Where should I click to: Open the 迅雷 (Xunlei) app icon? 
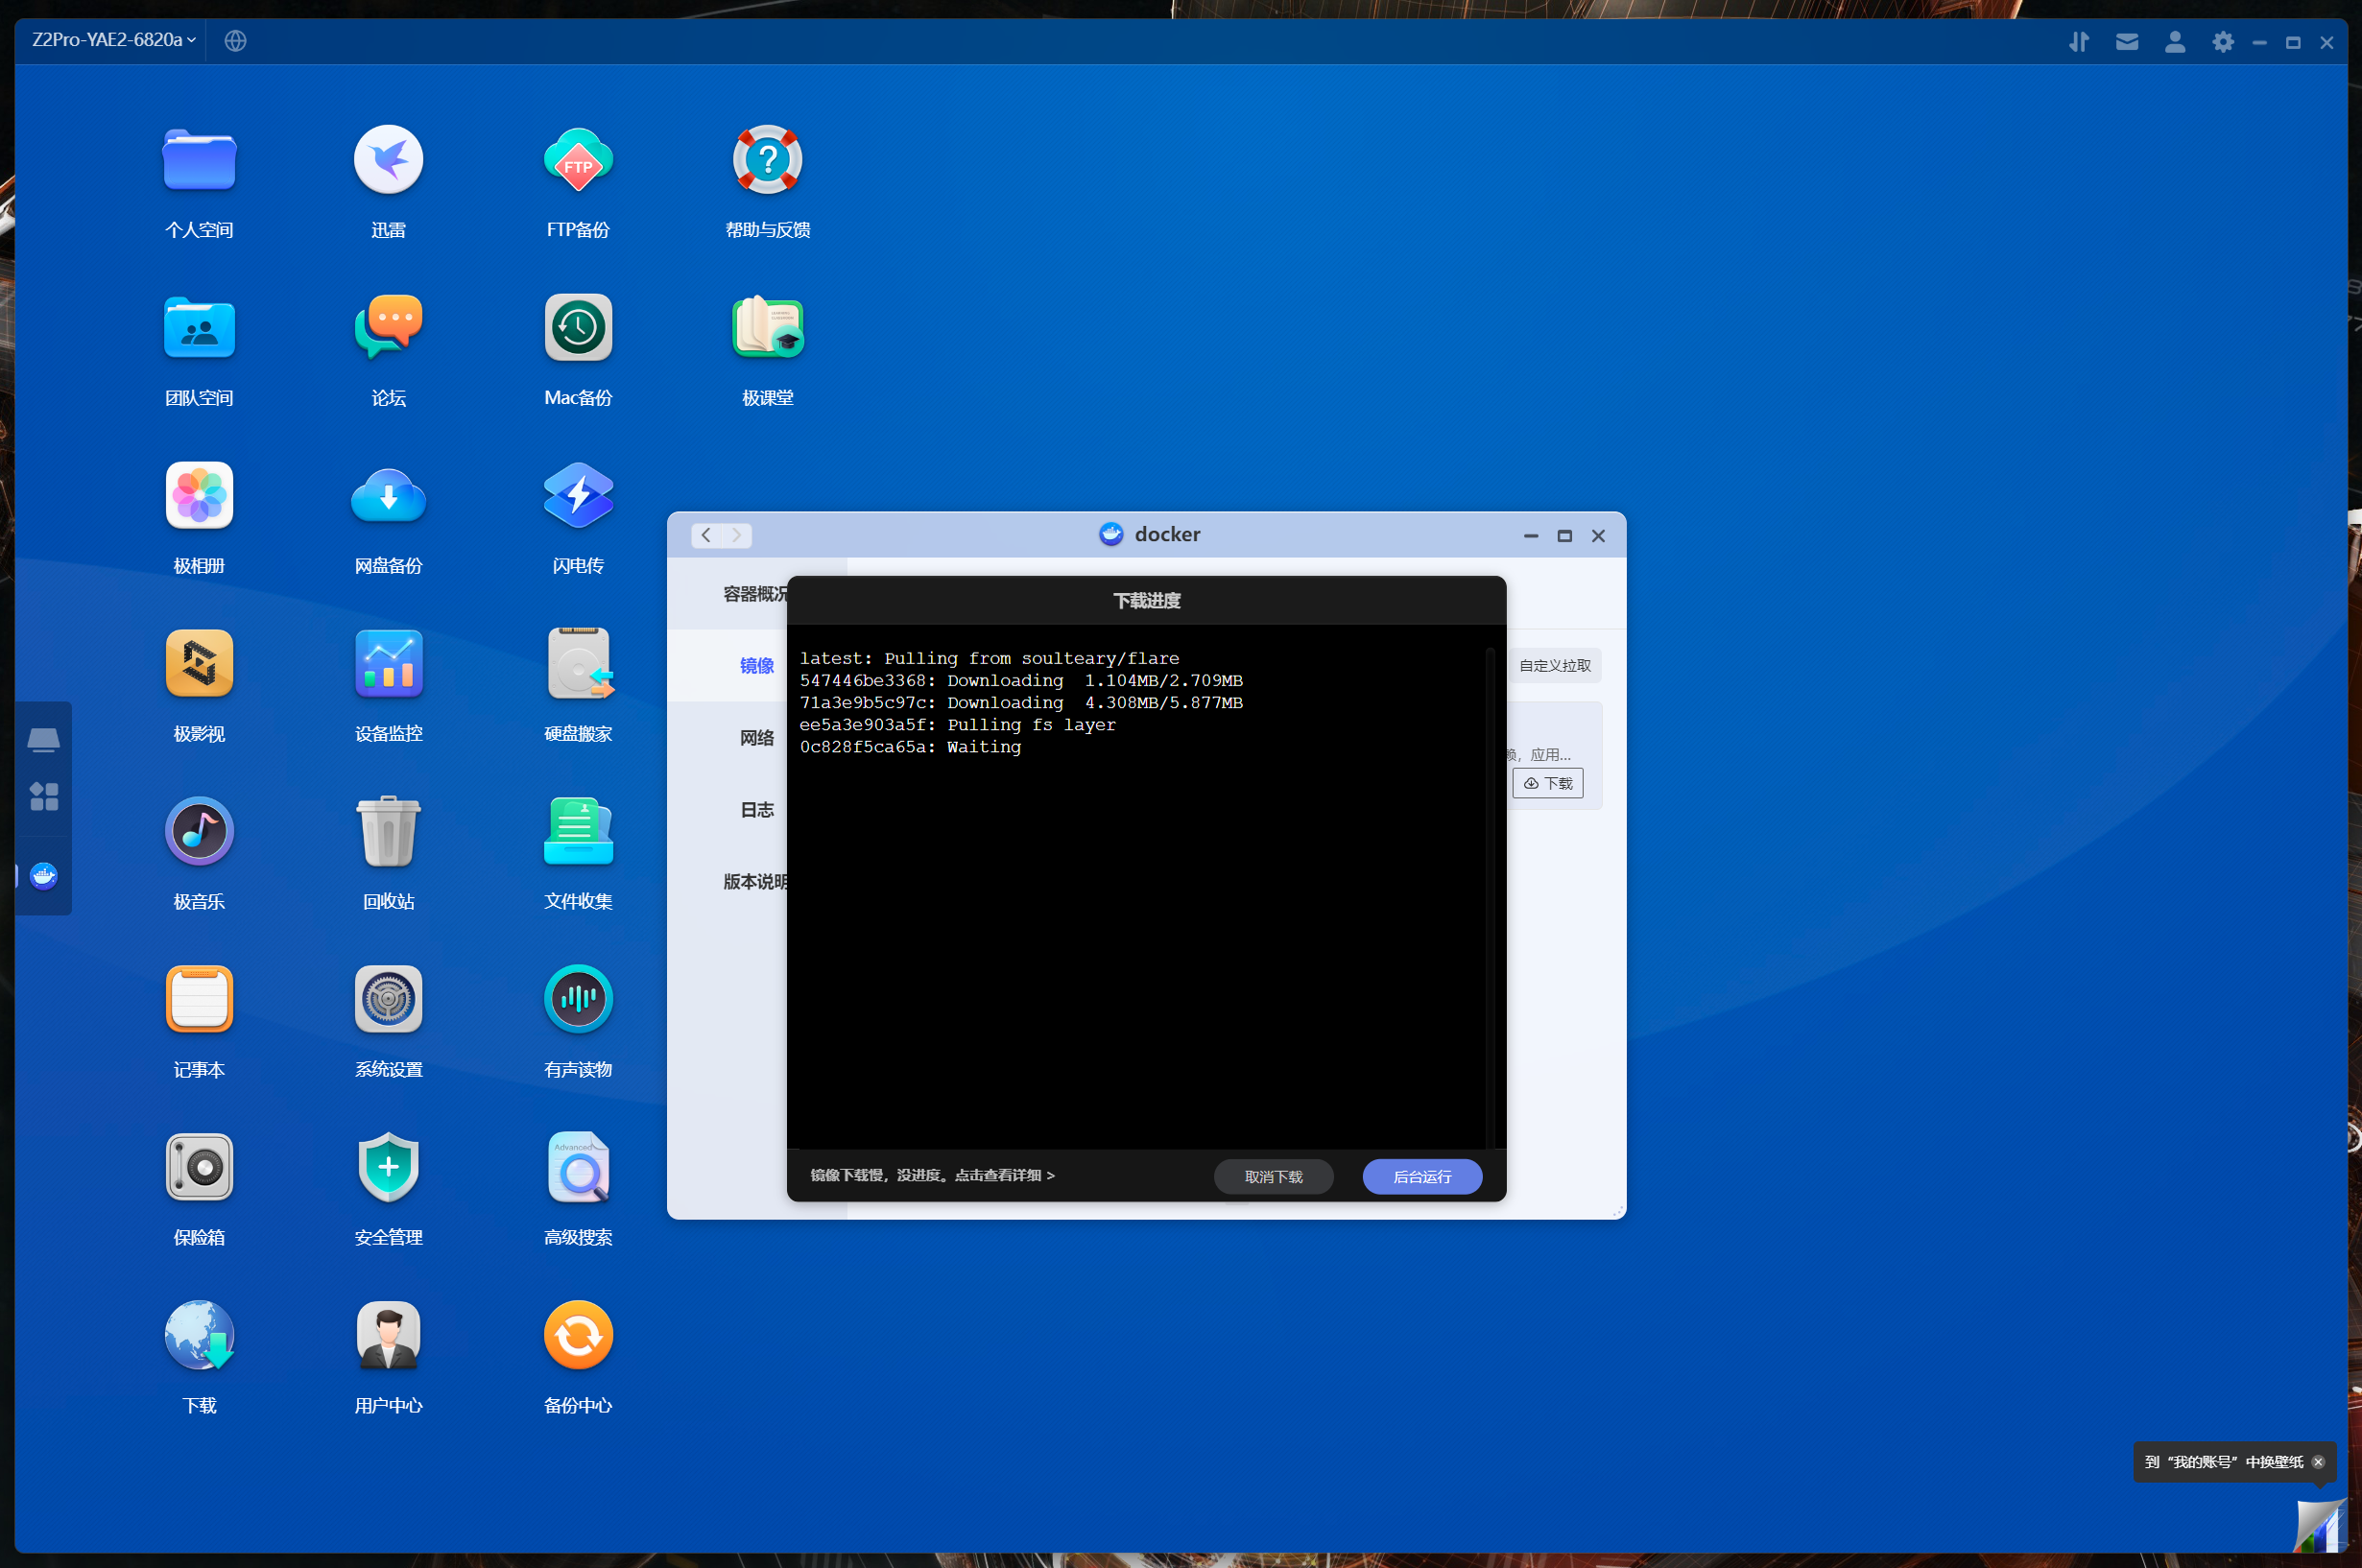[388, 161]
